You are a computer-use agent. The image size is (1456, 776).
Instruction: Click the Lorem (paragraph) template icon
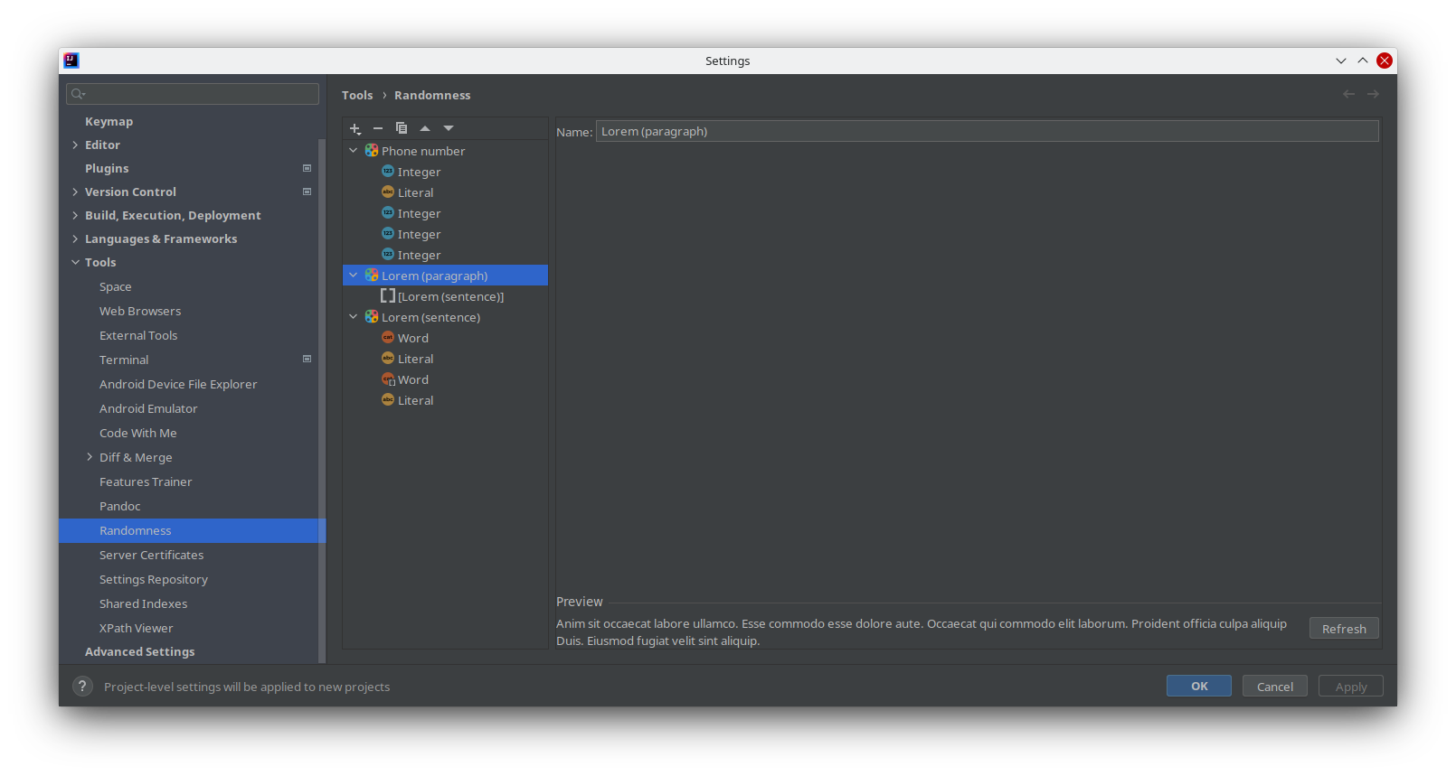click(372, 276)
